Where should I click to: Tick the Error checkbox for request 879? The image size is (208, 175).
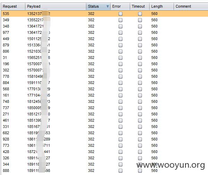click(120, 45)
